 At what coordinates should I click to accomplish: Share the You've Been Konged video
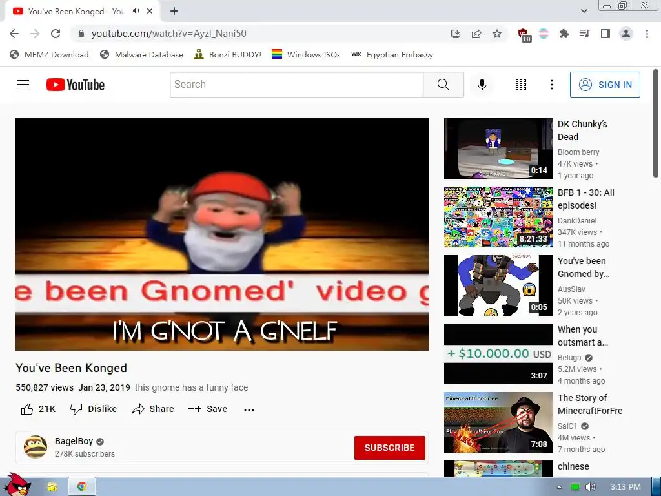[152, 409]
